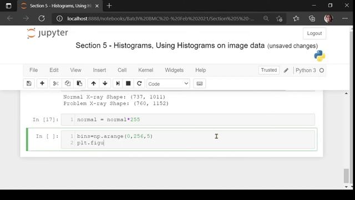Close the Section 5 browser tab
355x200 pixels.
tap(97, 6)
